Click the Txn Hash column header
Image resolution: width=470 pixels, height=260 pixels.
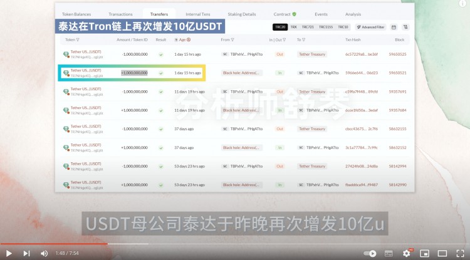coord(353,39)
